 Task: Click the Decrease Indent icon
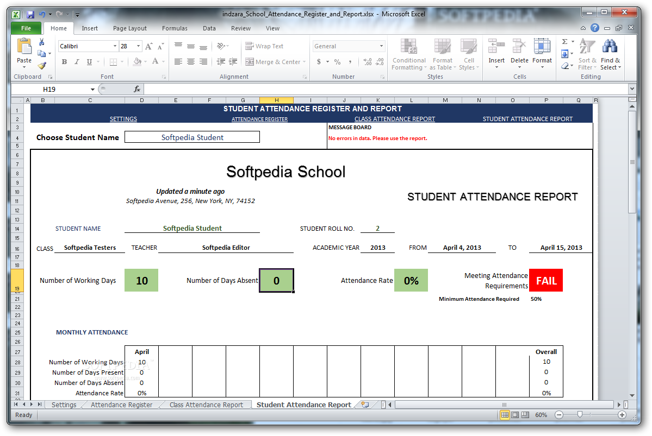click(x=221, y=62)
